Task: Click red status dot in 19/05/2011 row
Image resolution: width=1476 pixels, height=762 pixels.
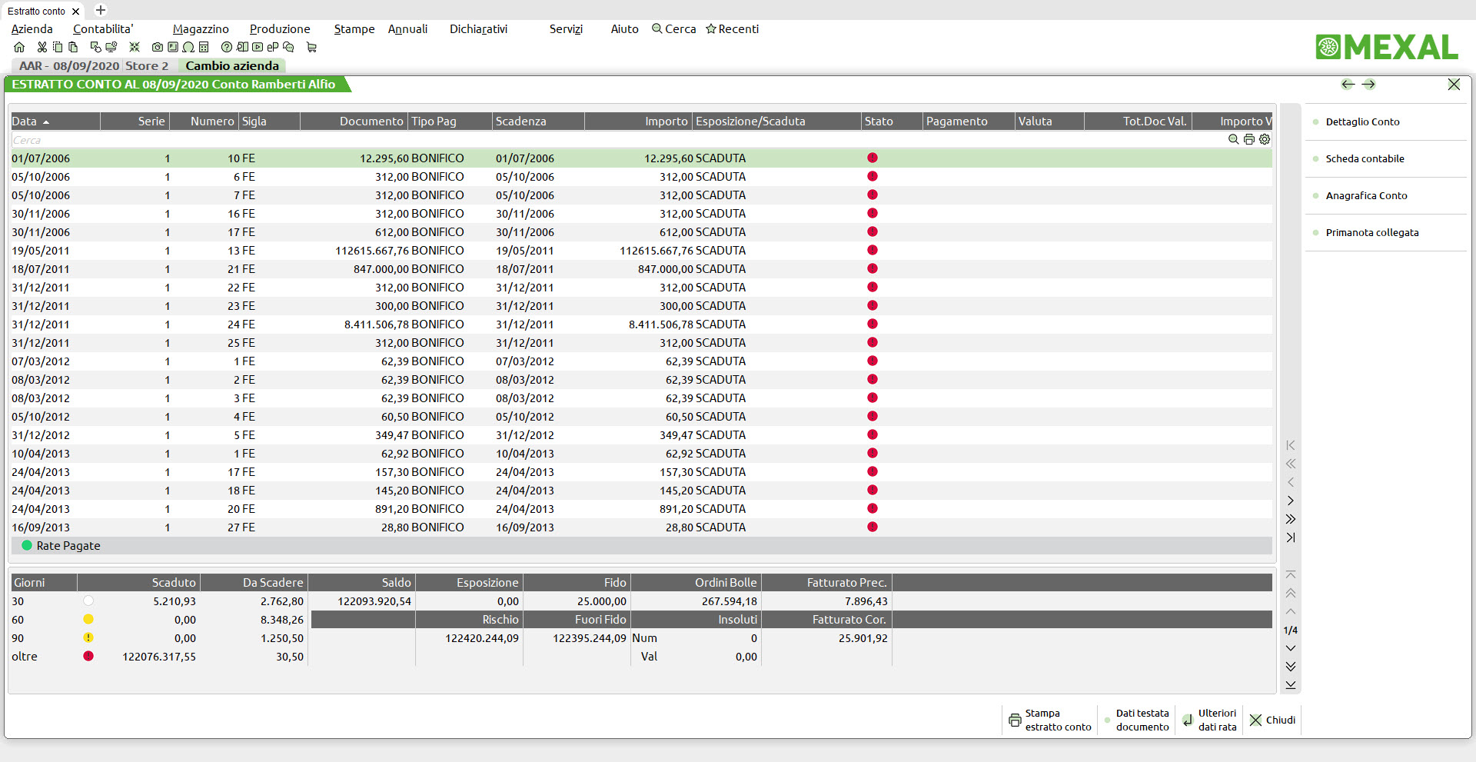Action: click(873, 250)
